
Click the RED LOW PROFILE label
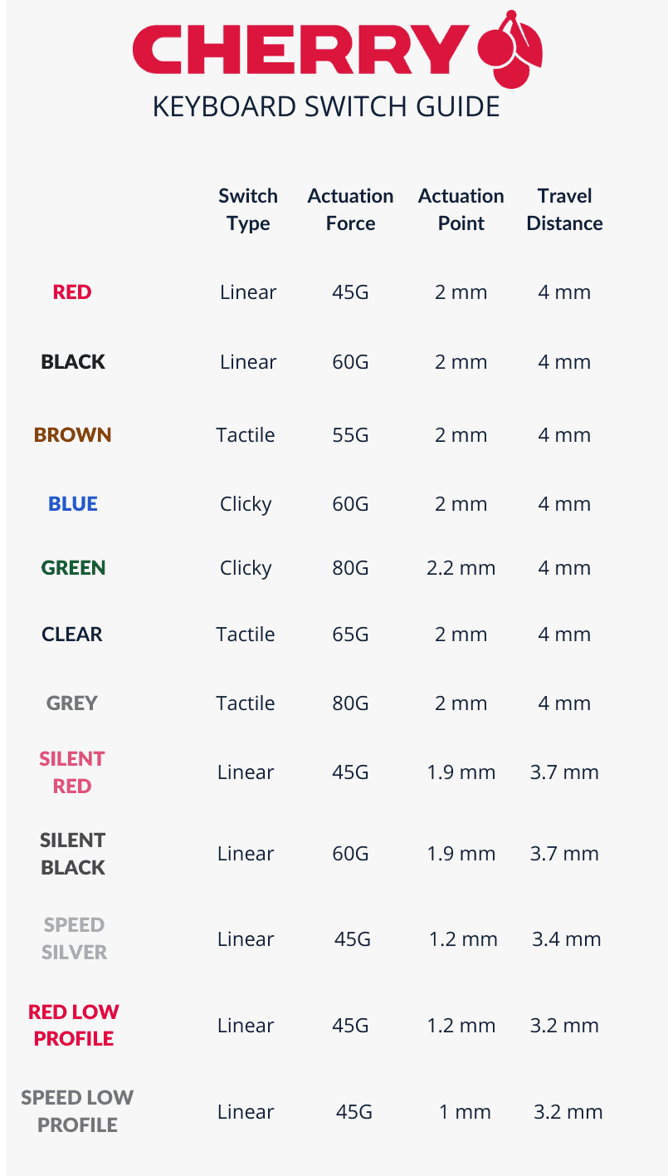(74, 1025)
